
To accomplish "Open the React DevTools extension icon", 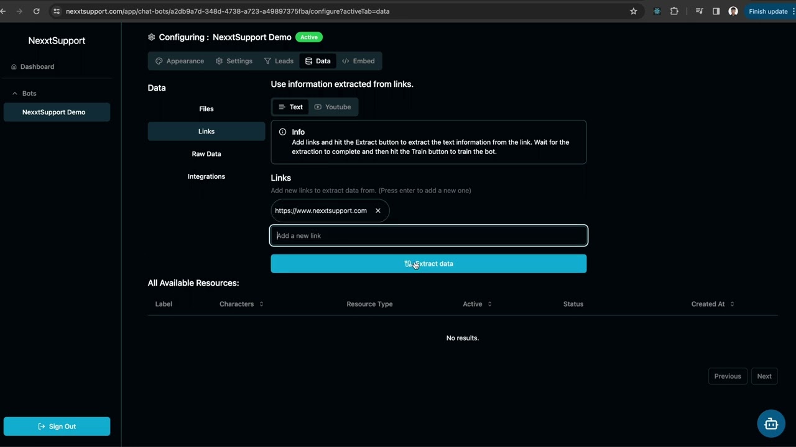I will click(x=657, y=11).
